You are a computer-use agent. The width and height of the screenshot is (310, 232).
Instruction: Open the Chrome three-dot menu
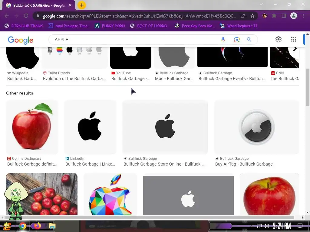(303, 16)
